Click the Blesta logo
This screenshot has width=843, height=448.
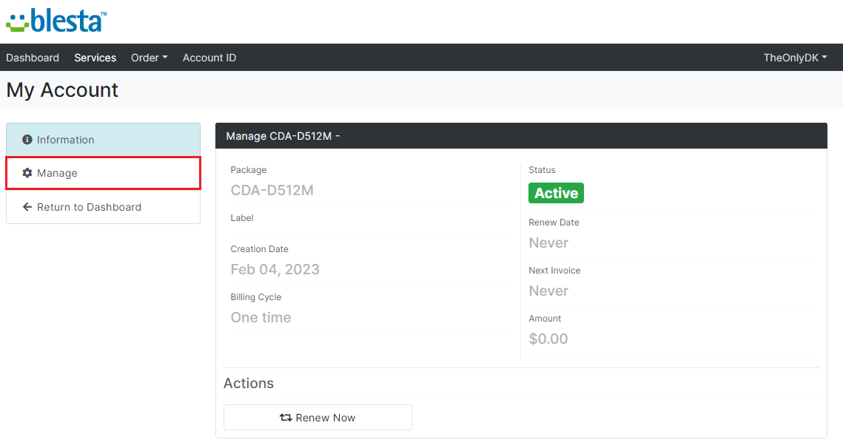(56, 21)
